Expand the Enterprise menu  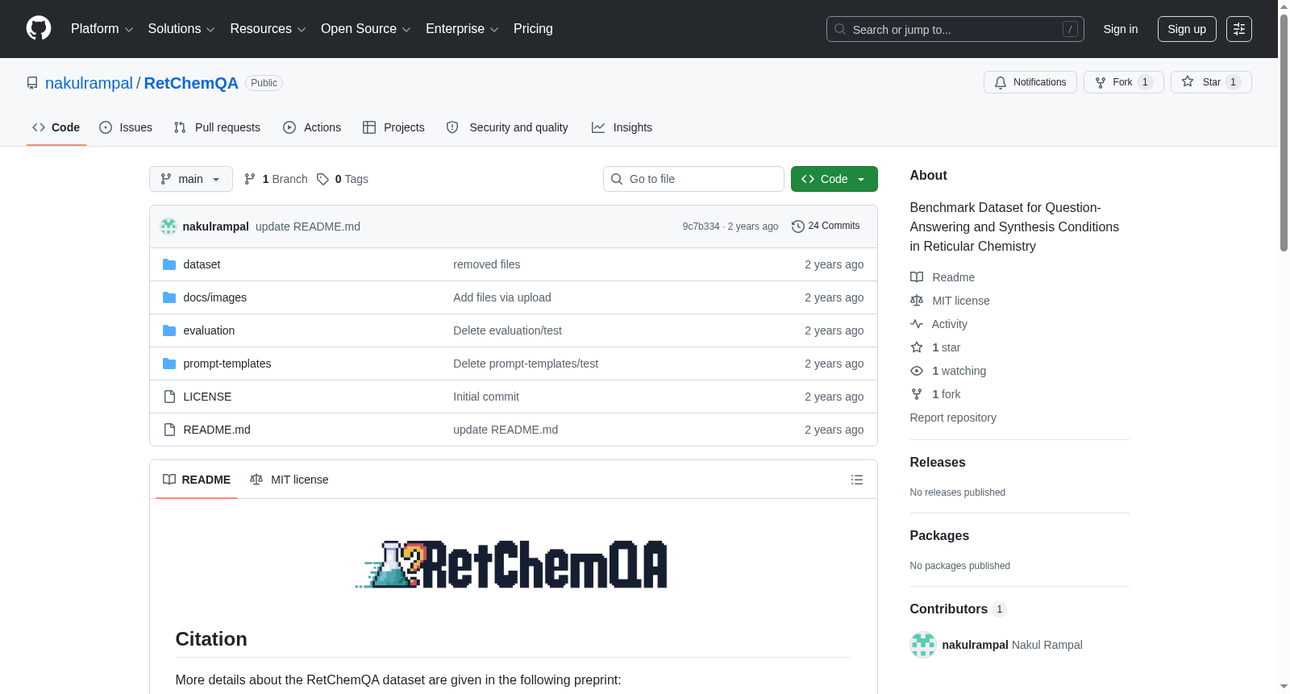[x=462, y=29]
